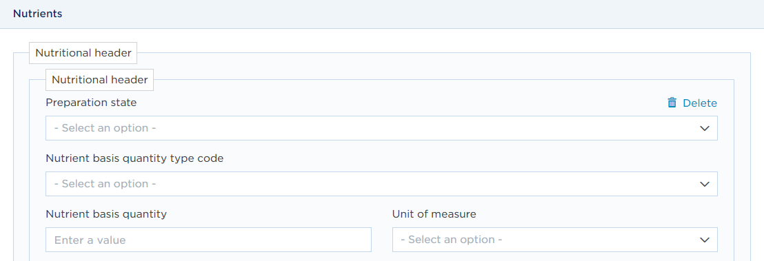Viewport: 764px width, 261px height.
Task: Expand the Preparation state chevron arrow
Action: (704, 129)
